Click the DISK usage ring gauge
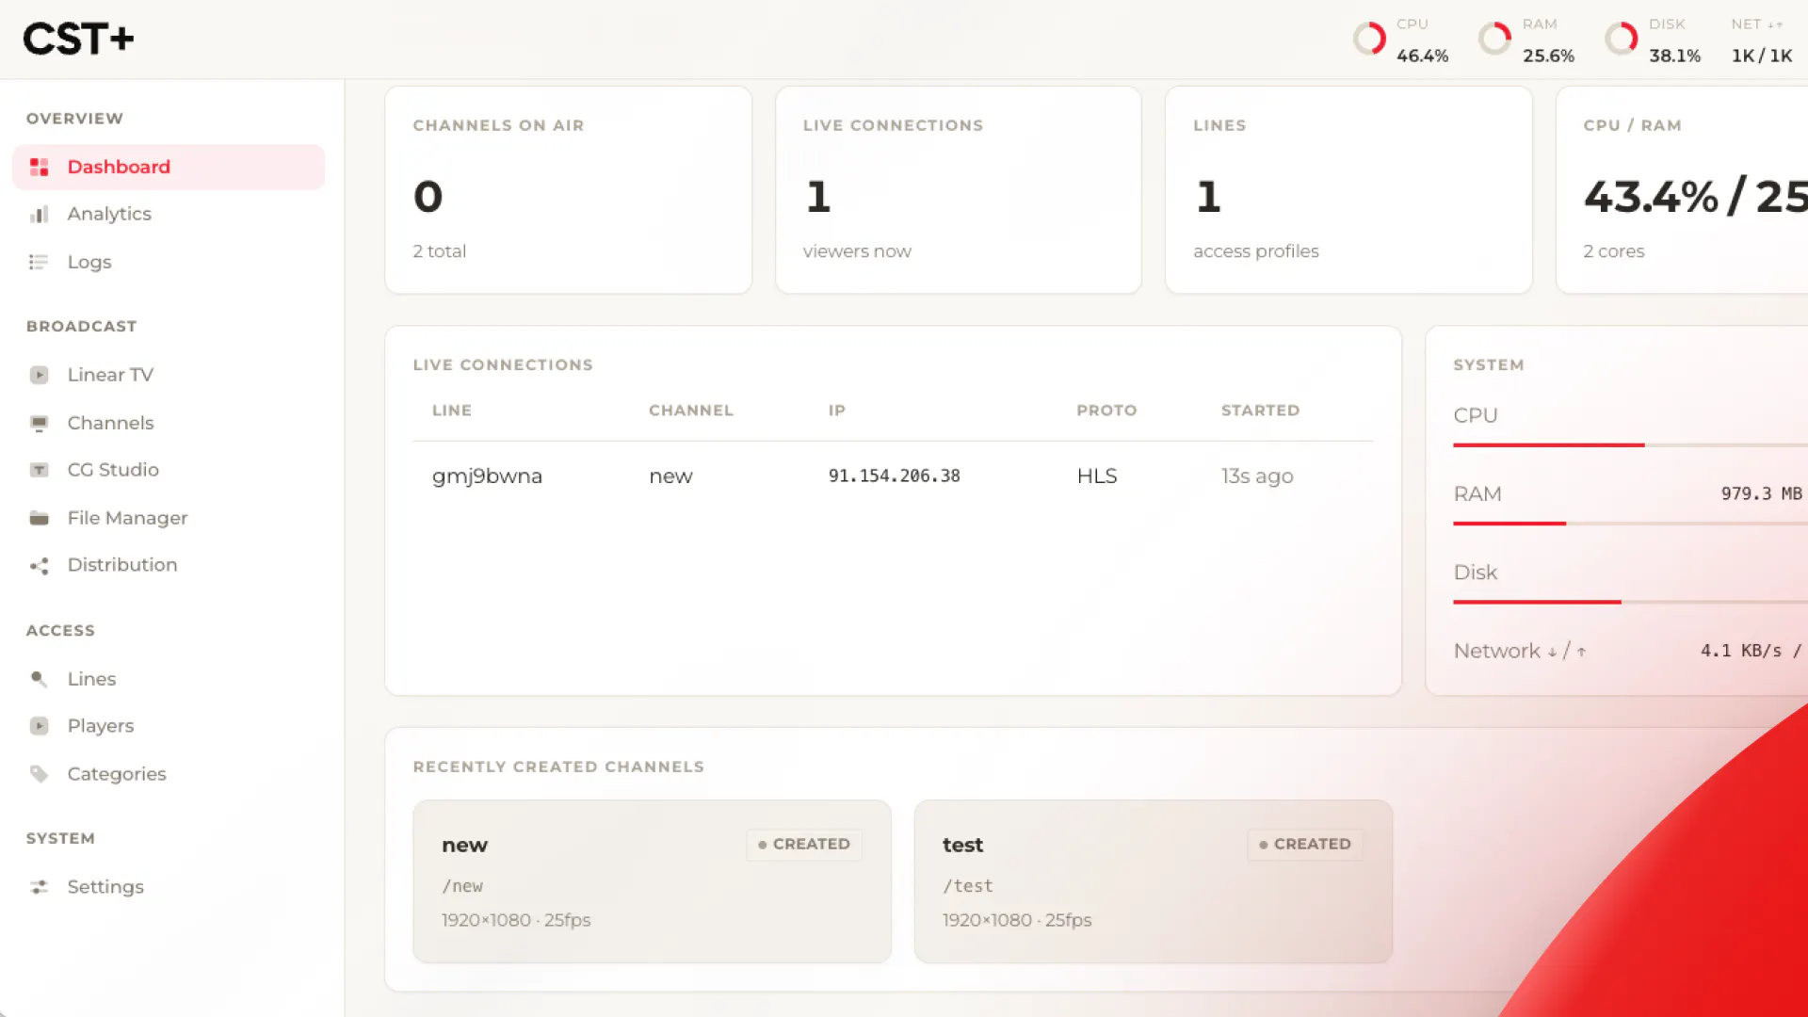1808x1017 pixels. click(1622, 39)
